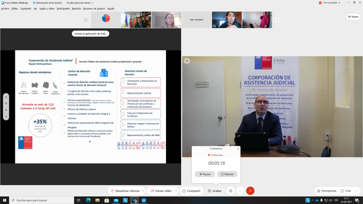This screenshot has width=363, height=204.
Task: Zoom in on the shared content
Action: click(x=6, y=110)
